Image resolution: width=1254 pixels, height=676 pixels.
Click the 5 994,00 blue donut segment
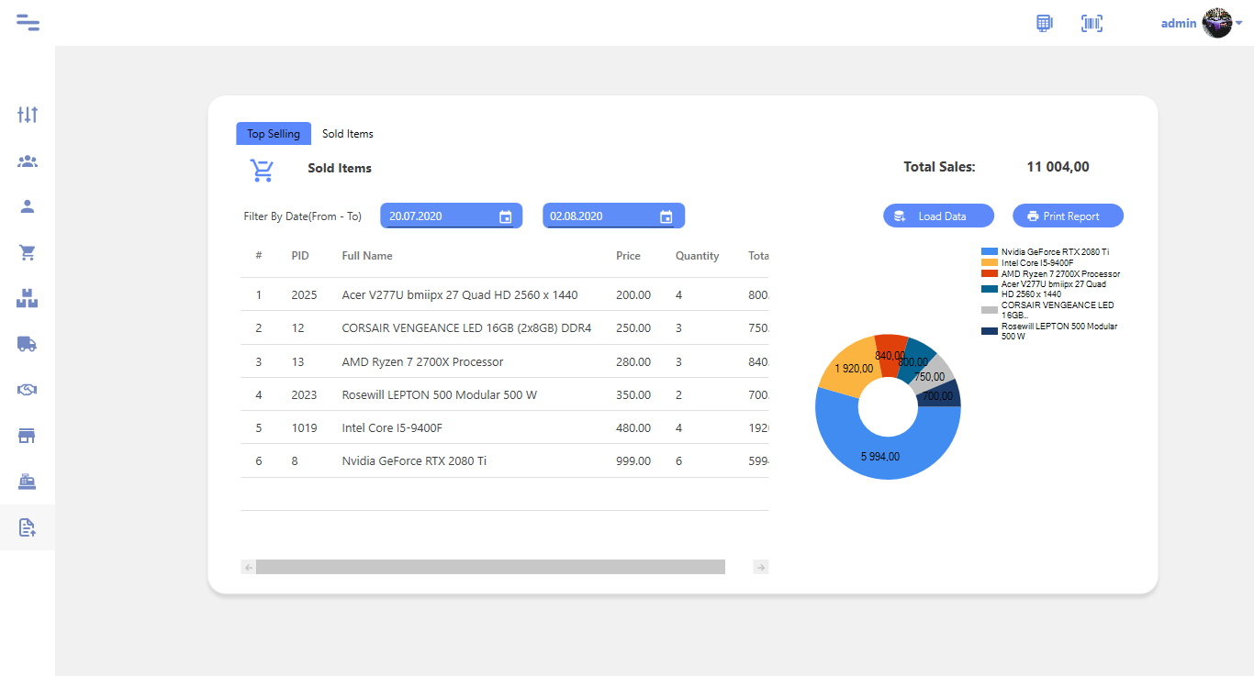click(x=879, y=457)
